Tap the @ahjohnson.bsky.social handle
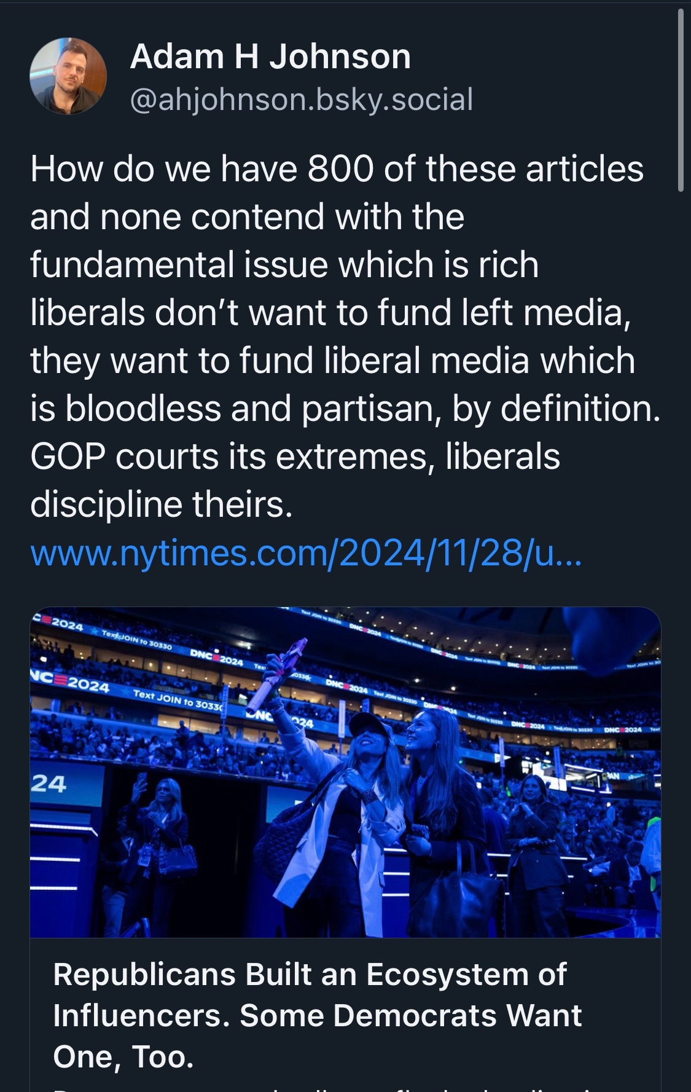 click(302, 100)
